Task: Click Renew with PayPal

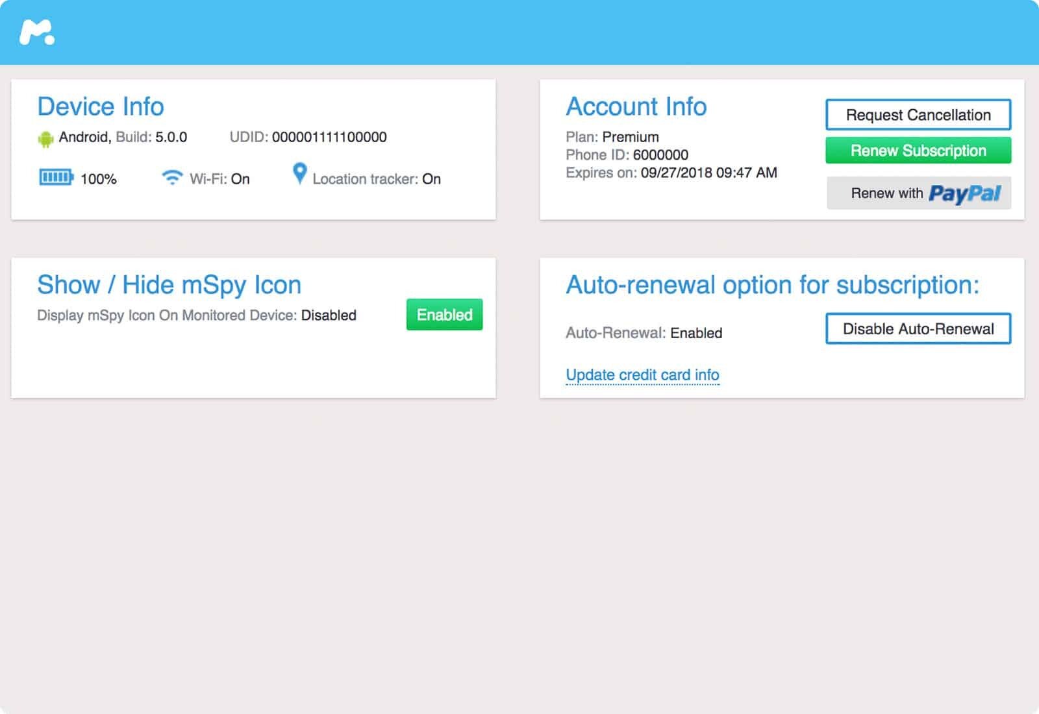Action: click(x=919, y=193)
